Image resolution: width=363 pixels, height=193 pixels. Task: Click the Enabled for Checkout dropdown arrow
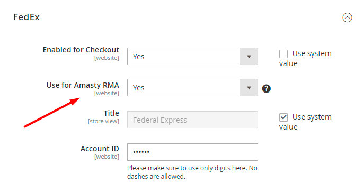coord(249,57)
